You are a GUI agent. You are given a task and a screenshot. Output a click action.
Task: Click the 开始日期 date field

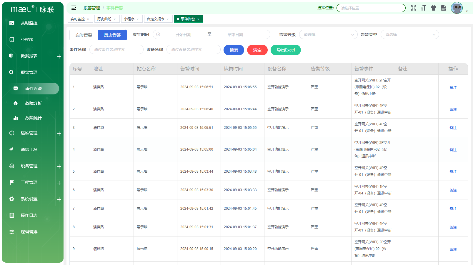183,35
